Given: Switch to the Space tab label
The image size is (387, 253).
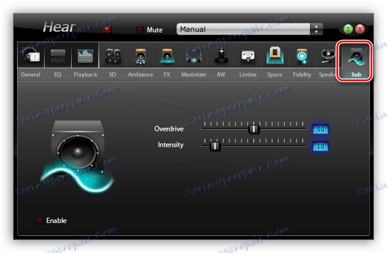Looking at the screenshot, I should [x=275, y=75].
